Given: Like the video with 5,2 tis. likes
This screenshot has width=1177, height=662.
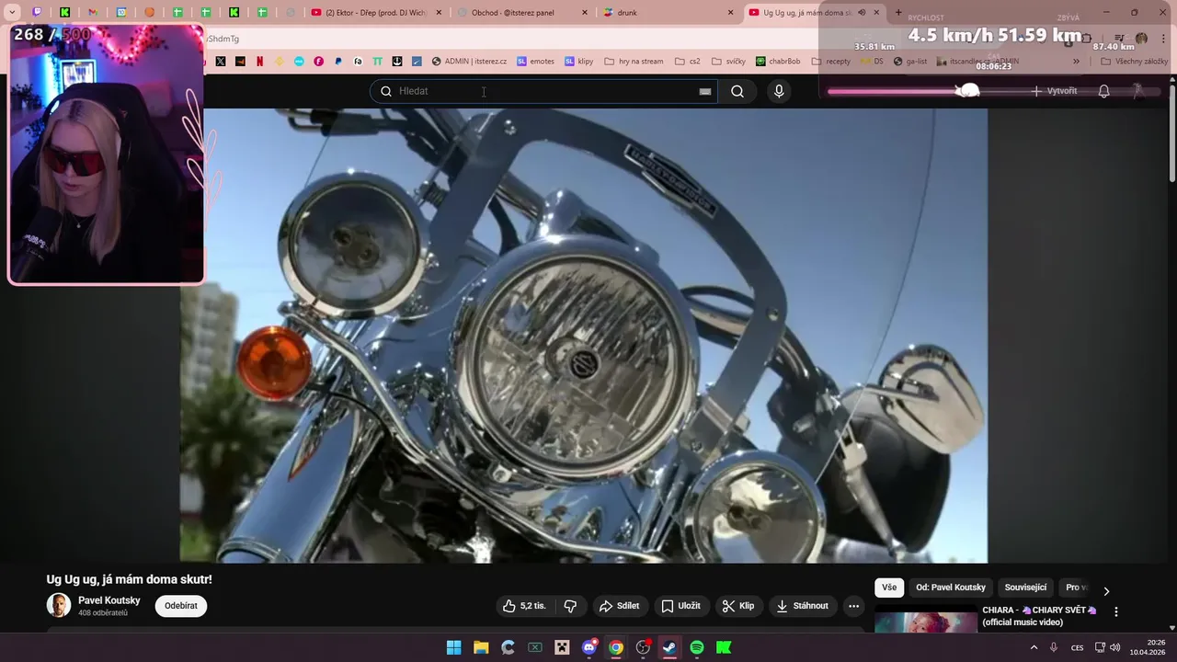Looking at the screenshot, I should [524, 606].
